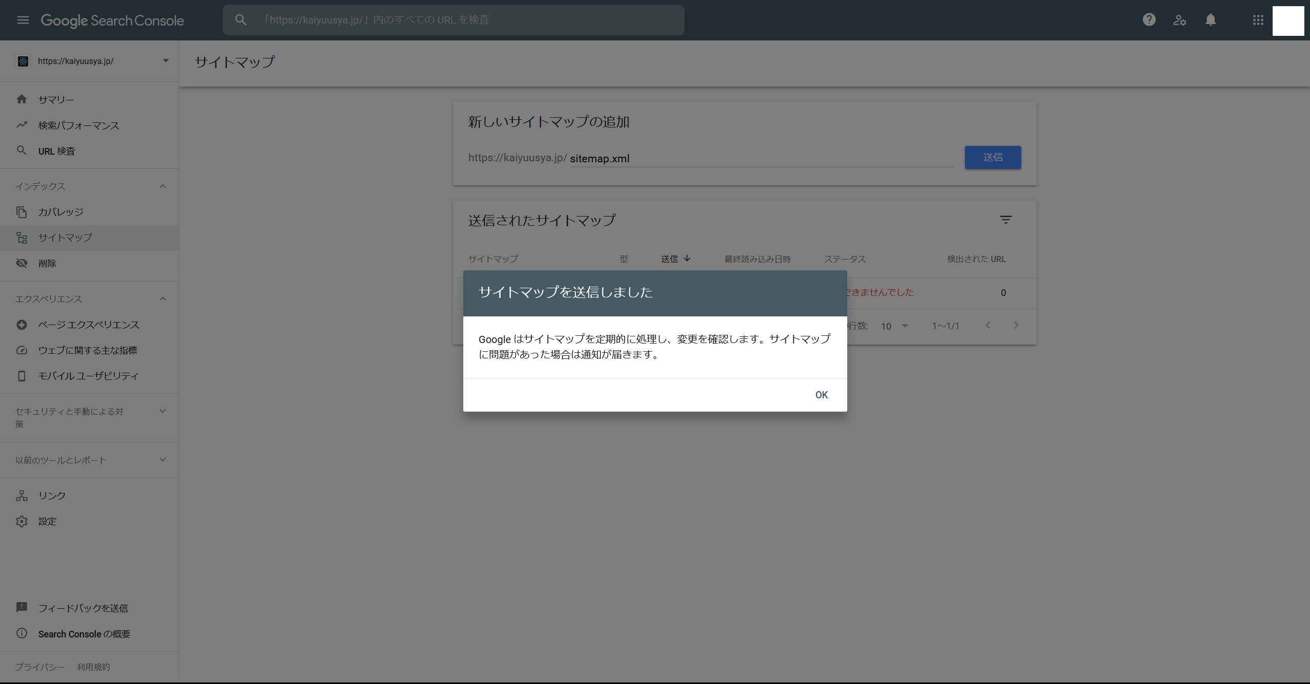
Task: Open the notifications bell
Action: tap(1210, 20)
